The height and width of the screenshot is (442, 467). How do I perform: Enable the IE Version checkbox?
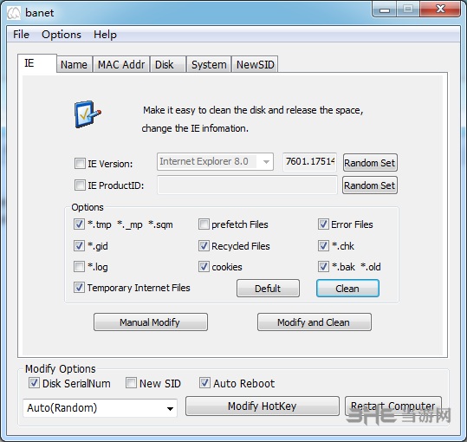pyautogui.click(x=80, y=163)
